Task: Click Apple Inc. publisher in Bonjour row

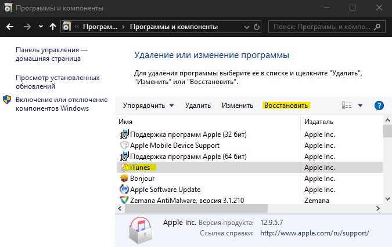Action: point(319,179)
